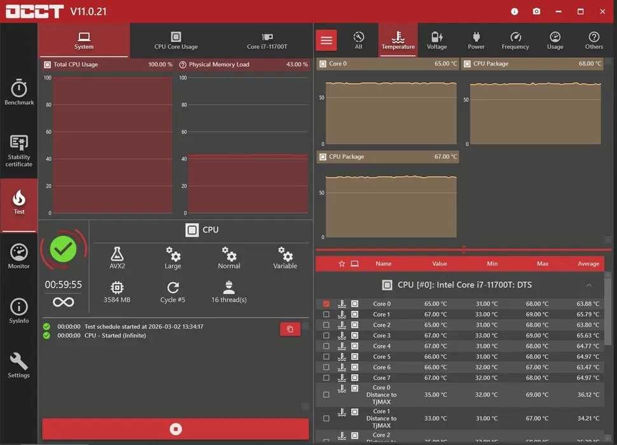Check the Core 4 checkbox
This screenshot has height=445, width=617.
(326, 346)
